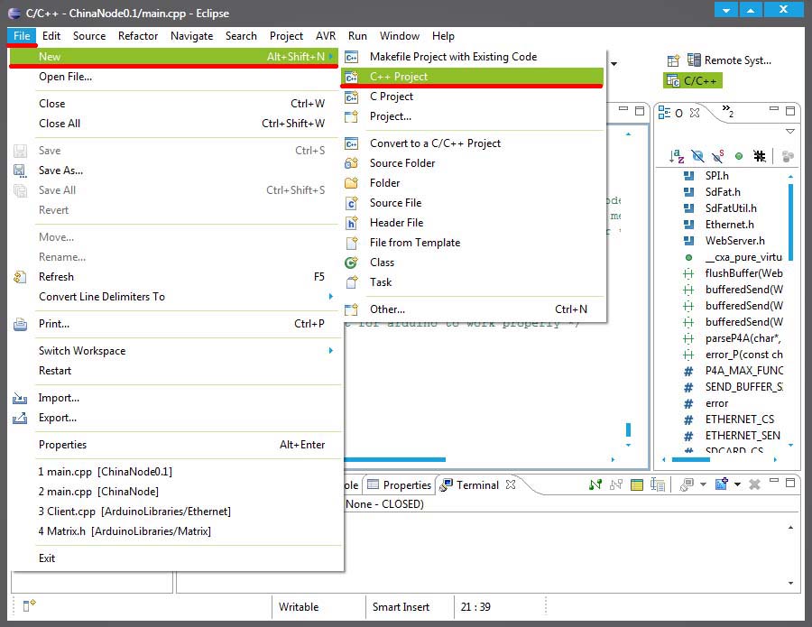Minimize the Terminal panel

pos(774,481)
